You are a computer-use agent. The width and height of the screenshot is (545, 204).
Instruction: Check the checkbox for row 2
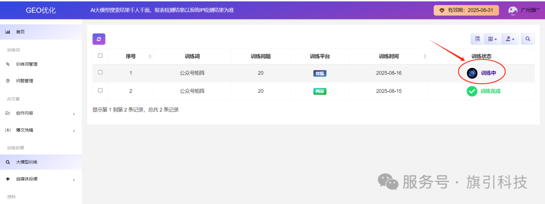(x=100, y=90)
